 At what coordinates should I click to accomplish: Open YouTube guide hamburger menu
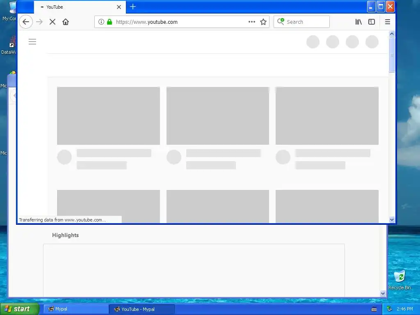point(32,41)
